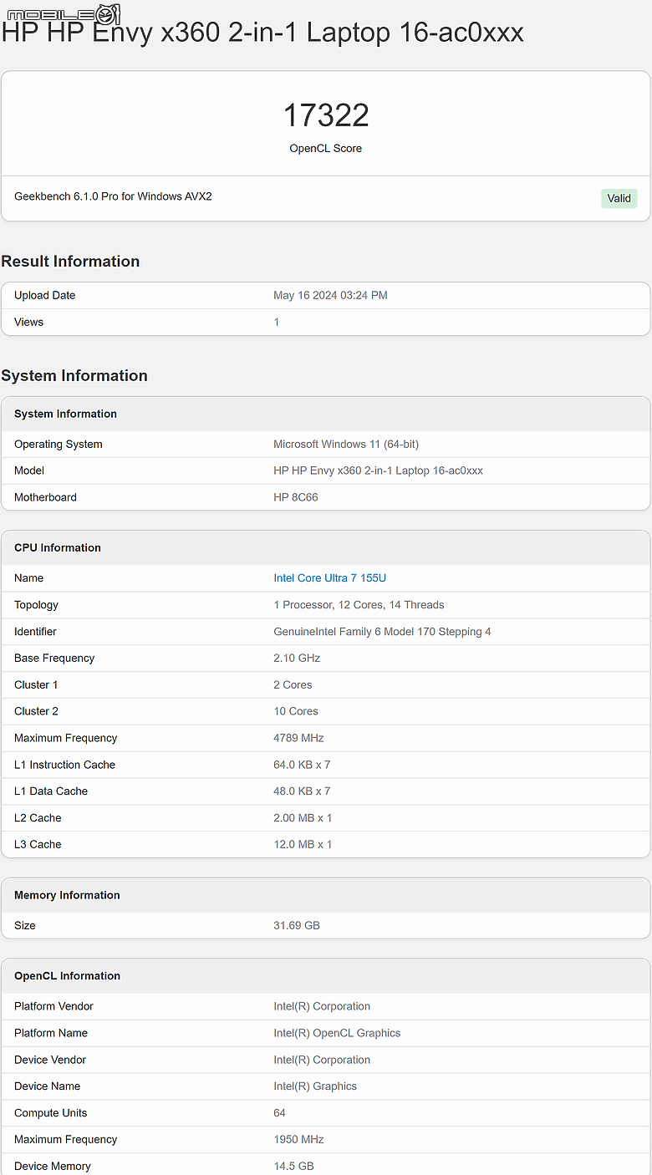Click the 'Memory Information' table header

tap(67, 896)
